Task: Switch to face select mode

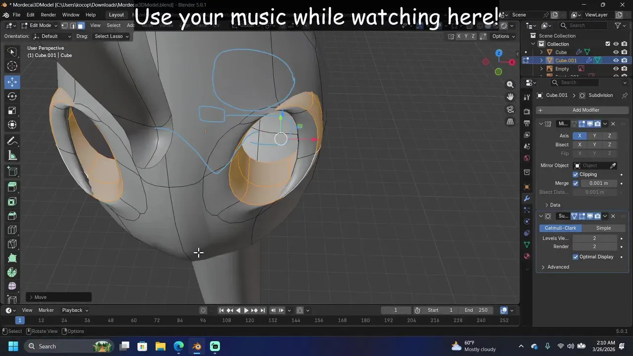Action: coord(81,26)
